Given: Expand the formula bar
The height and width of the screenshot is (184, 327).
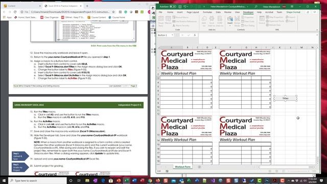Looking at the screenshot, I should point(317,35).
